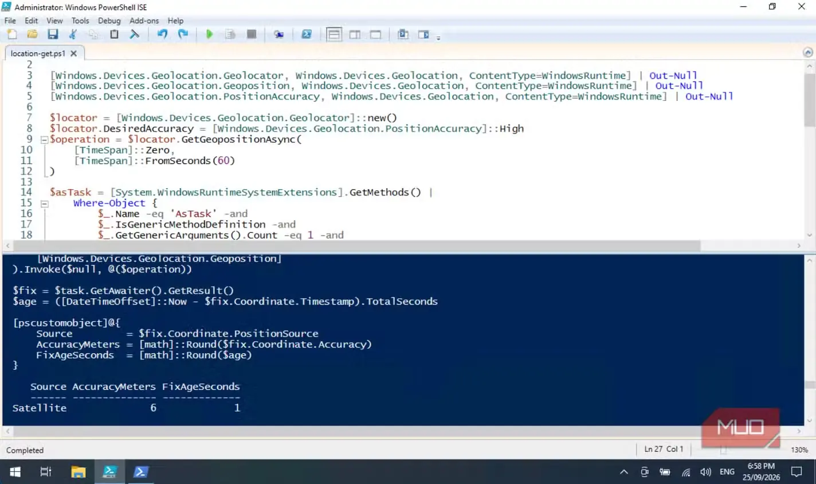This screenshot has width=816, height=484.
Task: Open Windows Start menu
Action: (15, 472)
